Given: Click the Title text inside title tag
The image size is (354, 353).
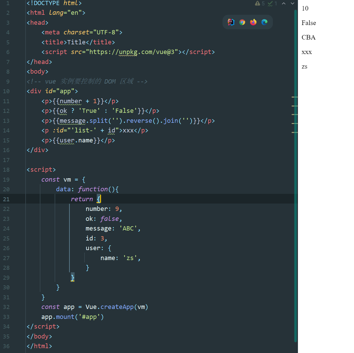Looking at the screenshot, I should pos(76,42).
